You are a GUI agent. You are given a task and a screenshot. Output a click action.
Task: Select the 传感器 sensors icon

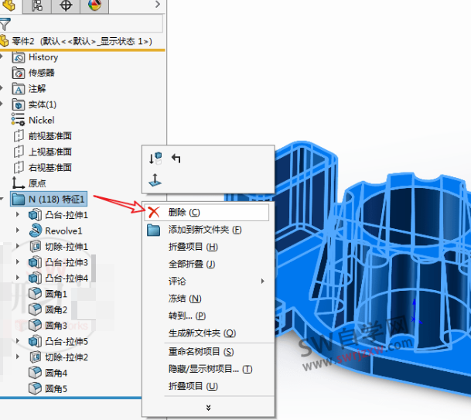[19, 73]
